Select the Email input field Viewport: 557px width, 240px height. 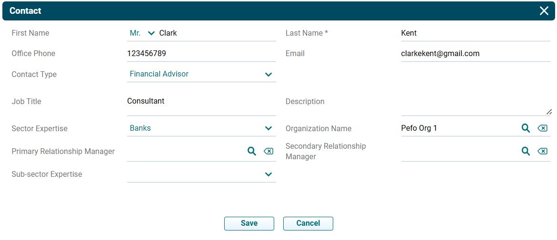click(475, 54)
